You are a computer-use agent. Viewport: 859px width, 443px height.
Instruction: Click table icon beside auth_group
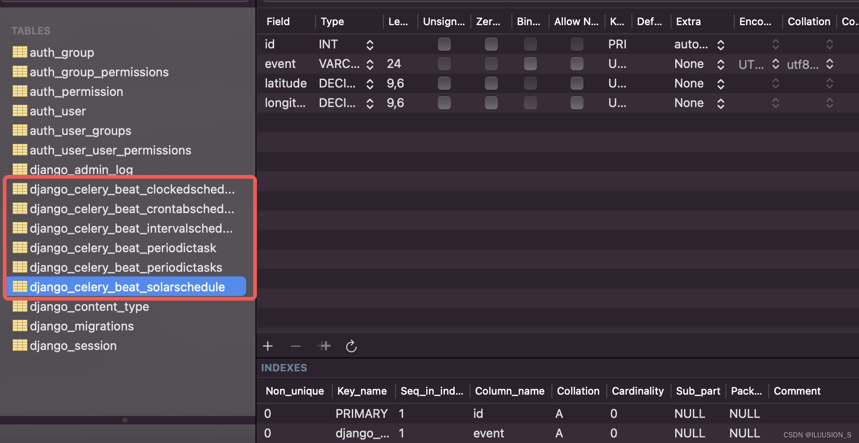pos(20,52)
